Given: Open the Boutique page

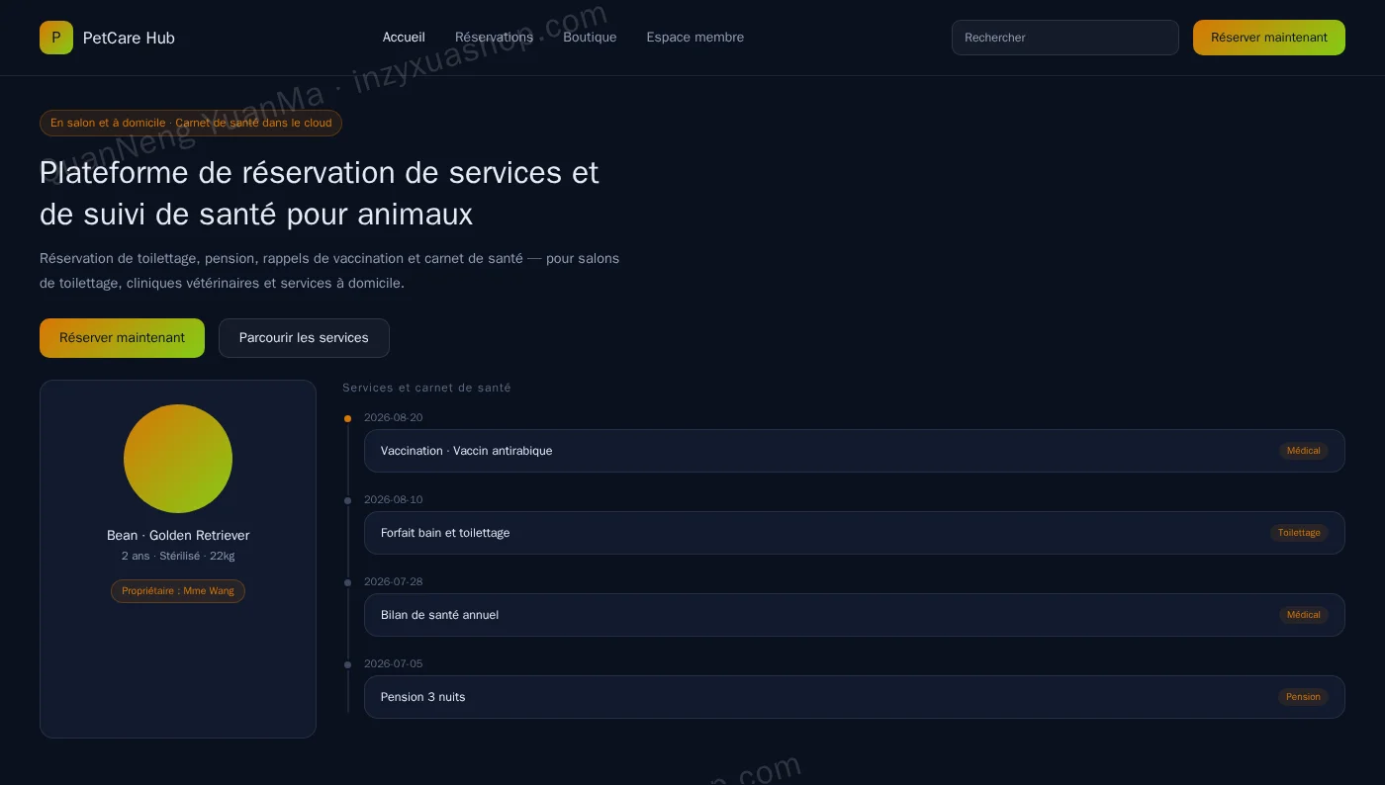Looking at the screenshot, I should [x=590, y=38].
